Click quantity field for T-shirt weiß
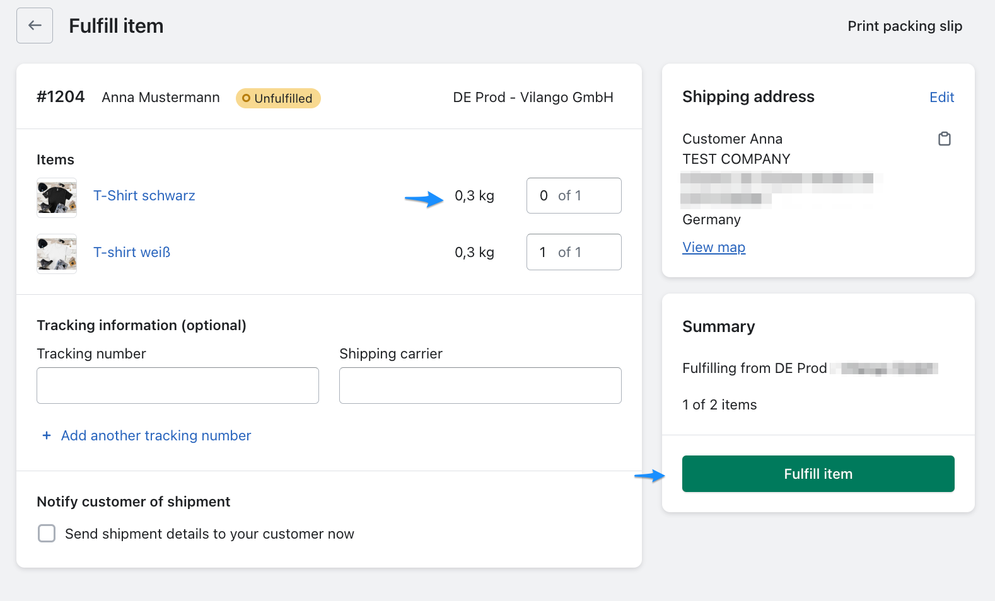995x601 pixels. (573, 252)
